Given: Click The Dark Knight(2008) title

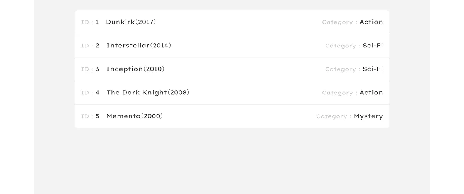Looking at the screenshot, I should click(148, 93).
